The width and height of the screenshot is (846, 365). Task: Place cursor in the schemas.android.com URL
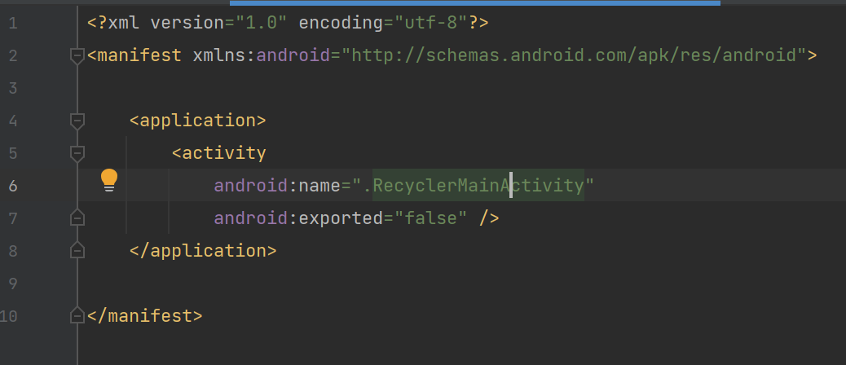(x=574, y=55)
